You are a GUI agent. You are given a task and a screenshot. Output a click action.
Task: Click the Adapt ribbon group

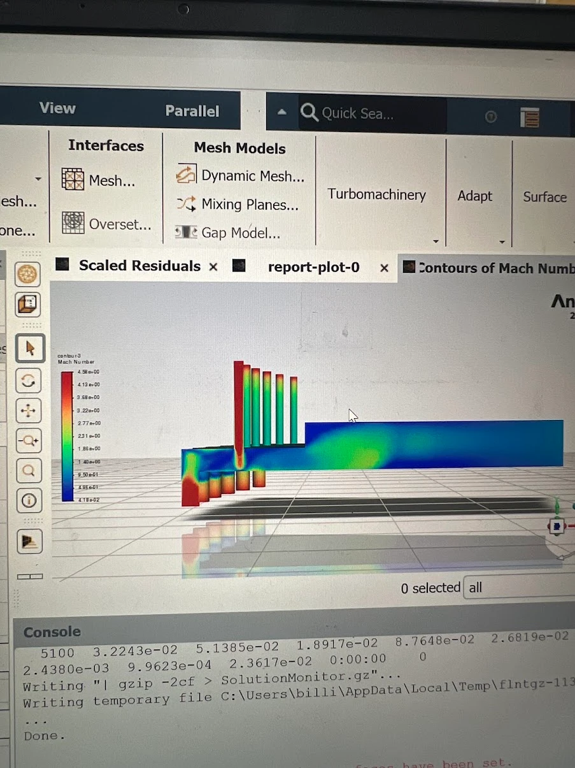click(475, 196)
